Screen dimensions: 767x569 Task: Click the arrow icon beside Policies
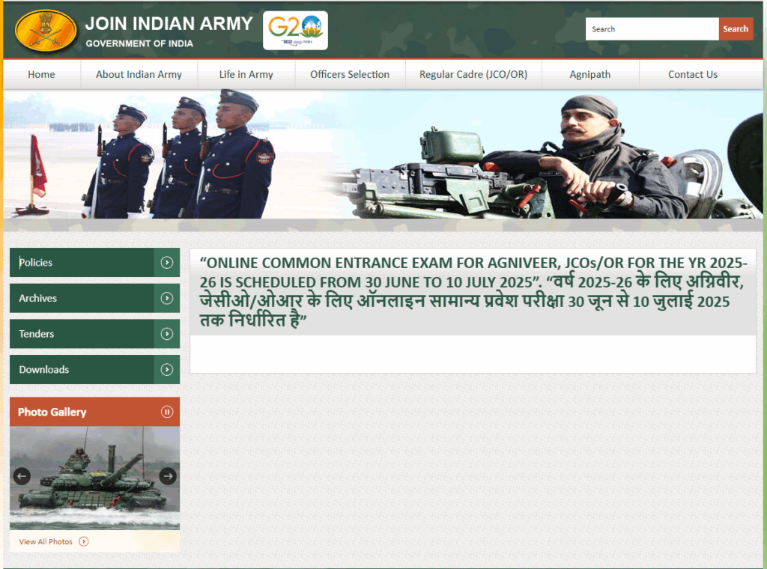point(167,263)
